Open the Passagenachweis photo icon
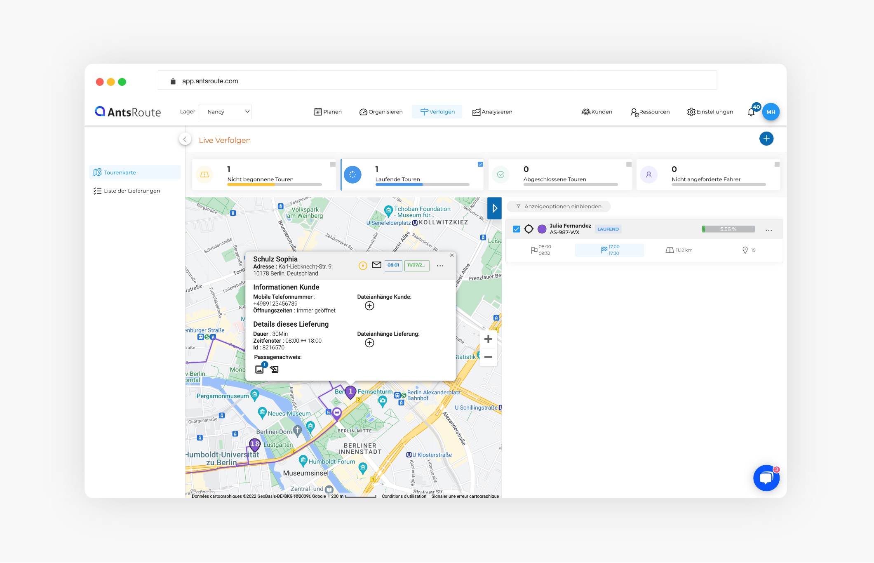The height and width of the screenshot is (563, 874). pyautogui.click(x=260, y=369)
